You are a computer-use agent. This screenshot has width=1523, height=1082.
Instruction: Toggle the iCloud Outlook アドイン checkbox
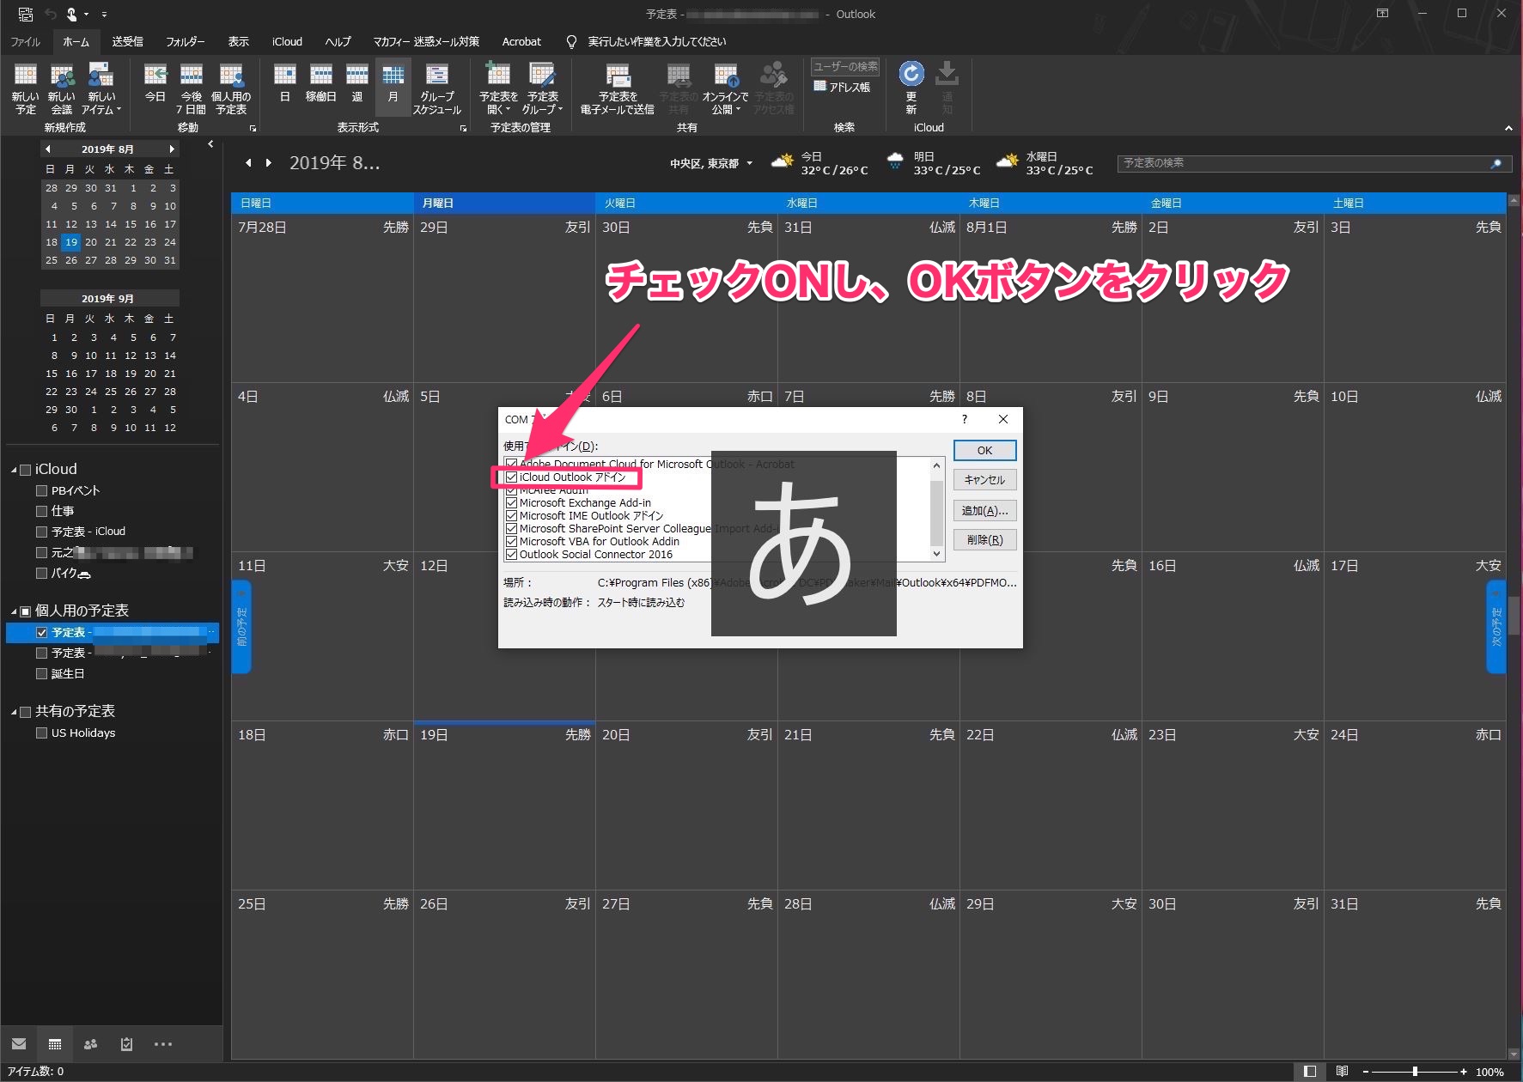click(512, 477)
